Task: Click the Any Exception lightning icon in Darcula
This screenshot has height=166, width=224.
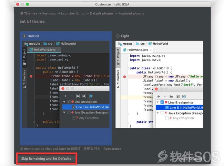Action: [x=77, y=118]
